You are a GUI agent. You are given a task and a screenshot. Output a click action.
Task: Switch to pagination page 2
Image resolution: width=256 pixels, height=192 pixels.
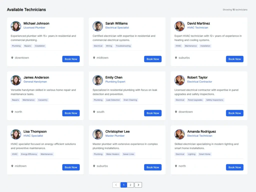pos(130,185)
